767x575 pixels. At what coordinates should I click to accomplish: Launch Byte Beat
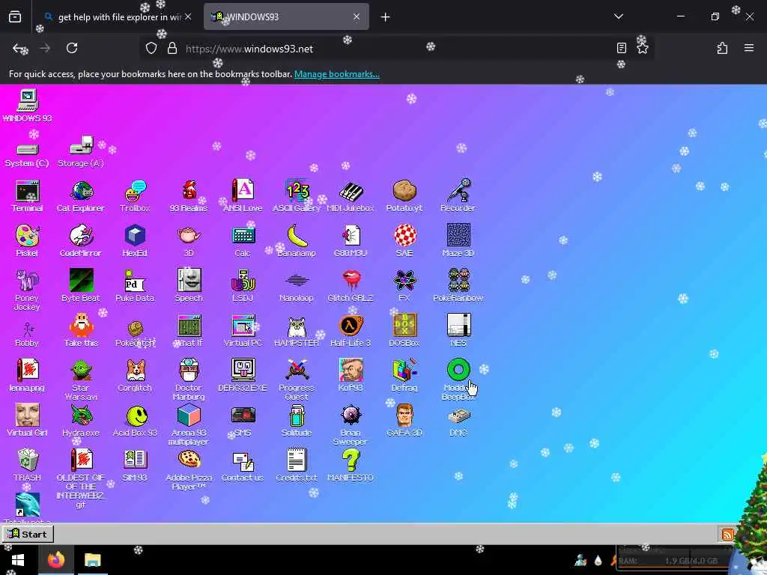pyautogui.click(x=81, y=285)
